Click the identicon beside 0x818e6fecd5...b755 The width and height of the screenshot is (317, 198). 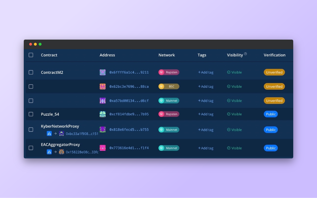click(102, 130)
